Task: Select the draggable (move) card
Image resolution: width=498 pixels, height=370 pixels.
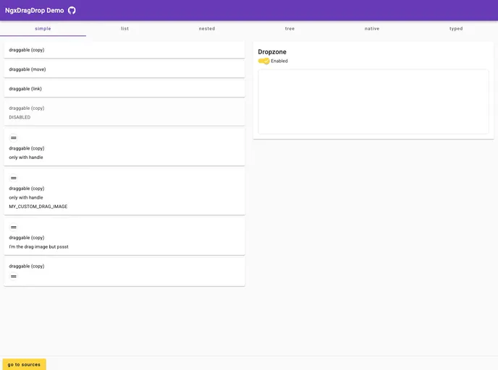Action: [124, 69]
